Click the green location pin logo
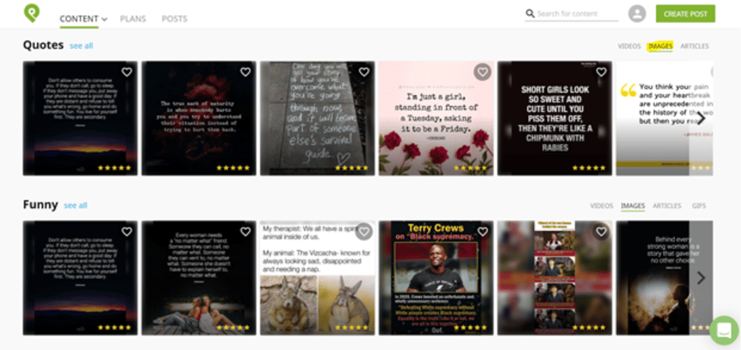Image resolution: width=741 pixels, height=350 pixels. (x=31, y=13)
